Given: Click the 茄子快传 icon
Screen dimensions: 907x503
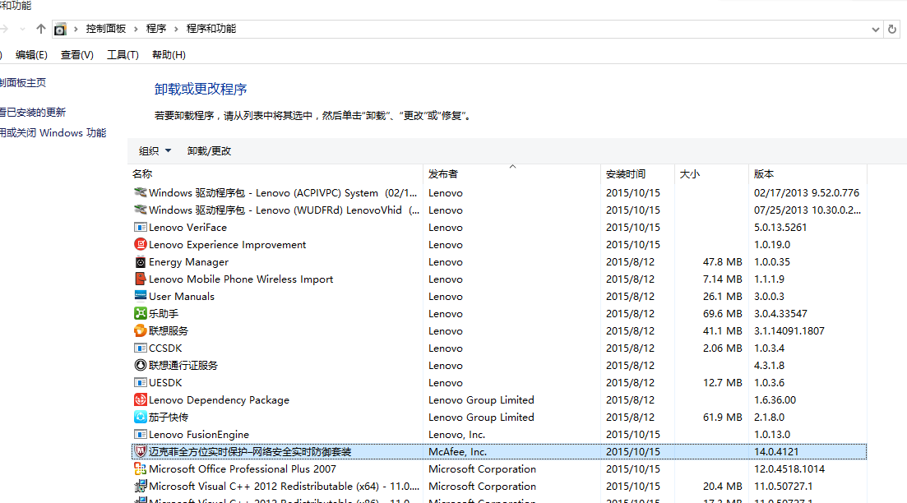Looking at the screenshot, I should 140,418.
